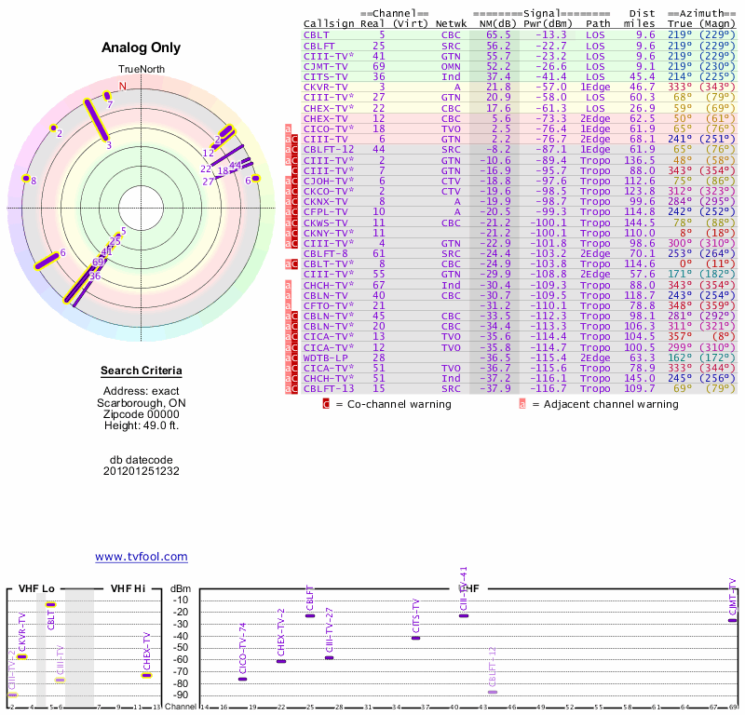Click the VHF Lo chart heading

click(36, 588)
